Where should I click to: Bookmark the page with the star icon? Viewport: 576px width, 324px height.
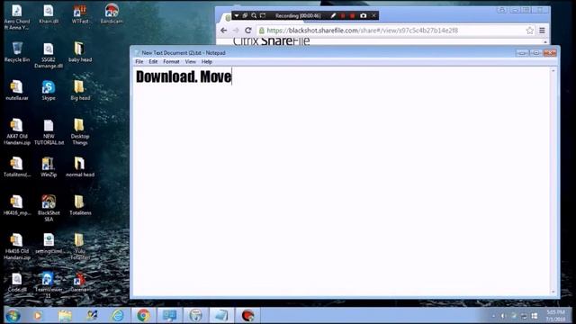pos(529,31)
